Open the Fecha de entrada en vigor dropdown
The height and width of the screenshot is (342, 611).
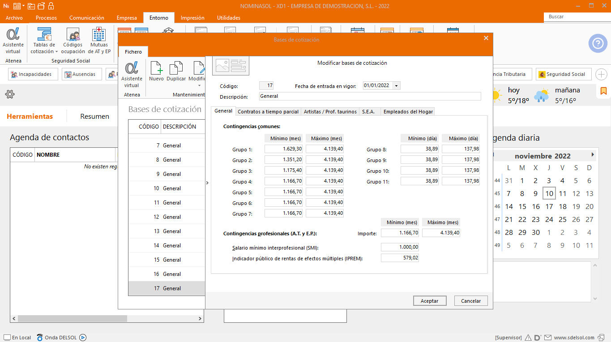(x=396, y=86)
